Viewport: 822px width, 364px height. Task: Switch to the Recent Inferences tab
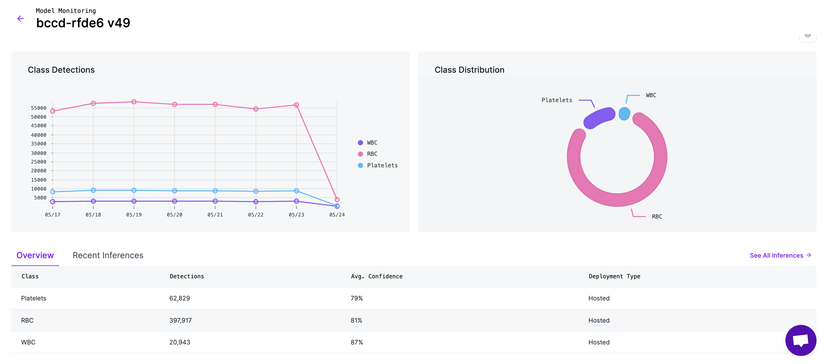[108, 255]
